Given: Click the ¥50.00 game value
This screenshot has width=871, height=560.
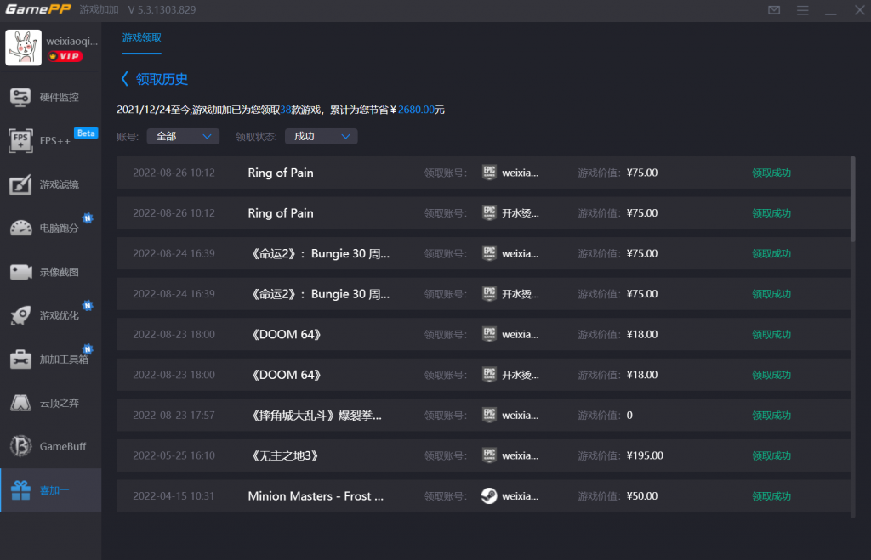Looking at the screenshot, I should coord(642,496).
